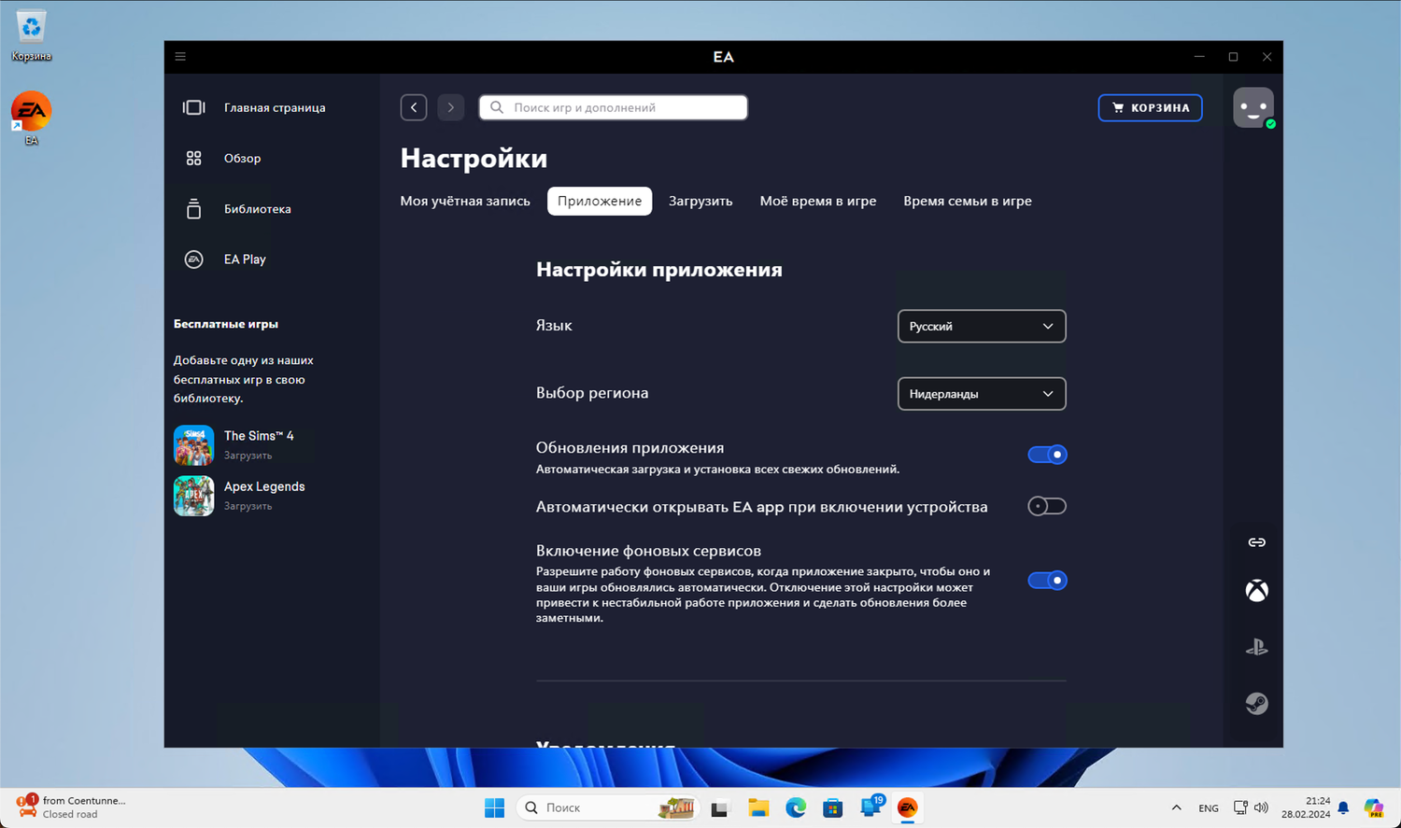Image resolution: width=1401 pixels, height=828 pixels.
Task: Click the Xbox icon in right panel
Action: 1257,591
